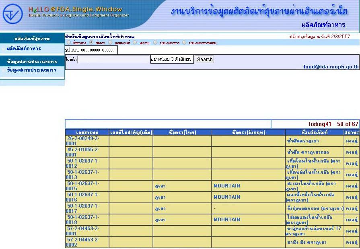Click product name ไข่มดแดงในน้ำเกลือ (ตราภูเขา)
This screenshot has width=360, height=249.
click(309, 220)
